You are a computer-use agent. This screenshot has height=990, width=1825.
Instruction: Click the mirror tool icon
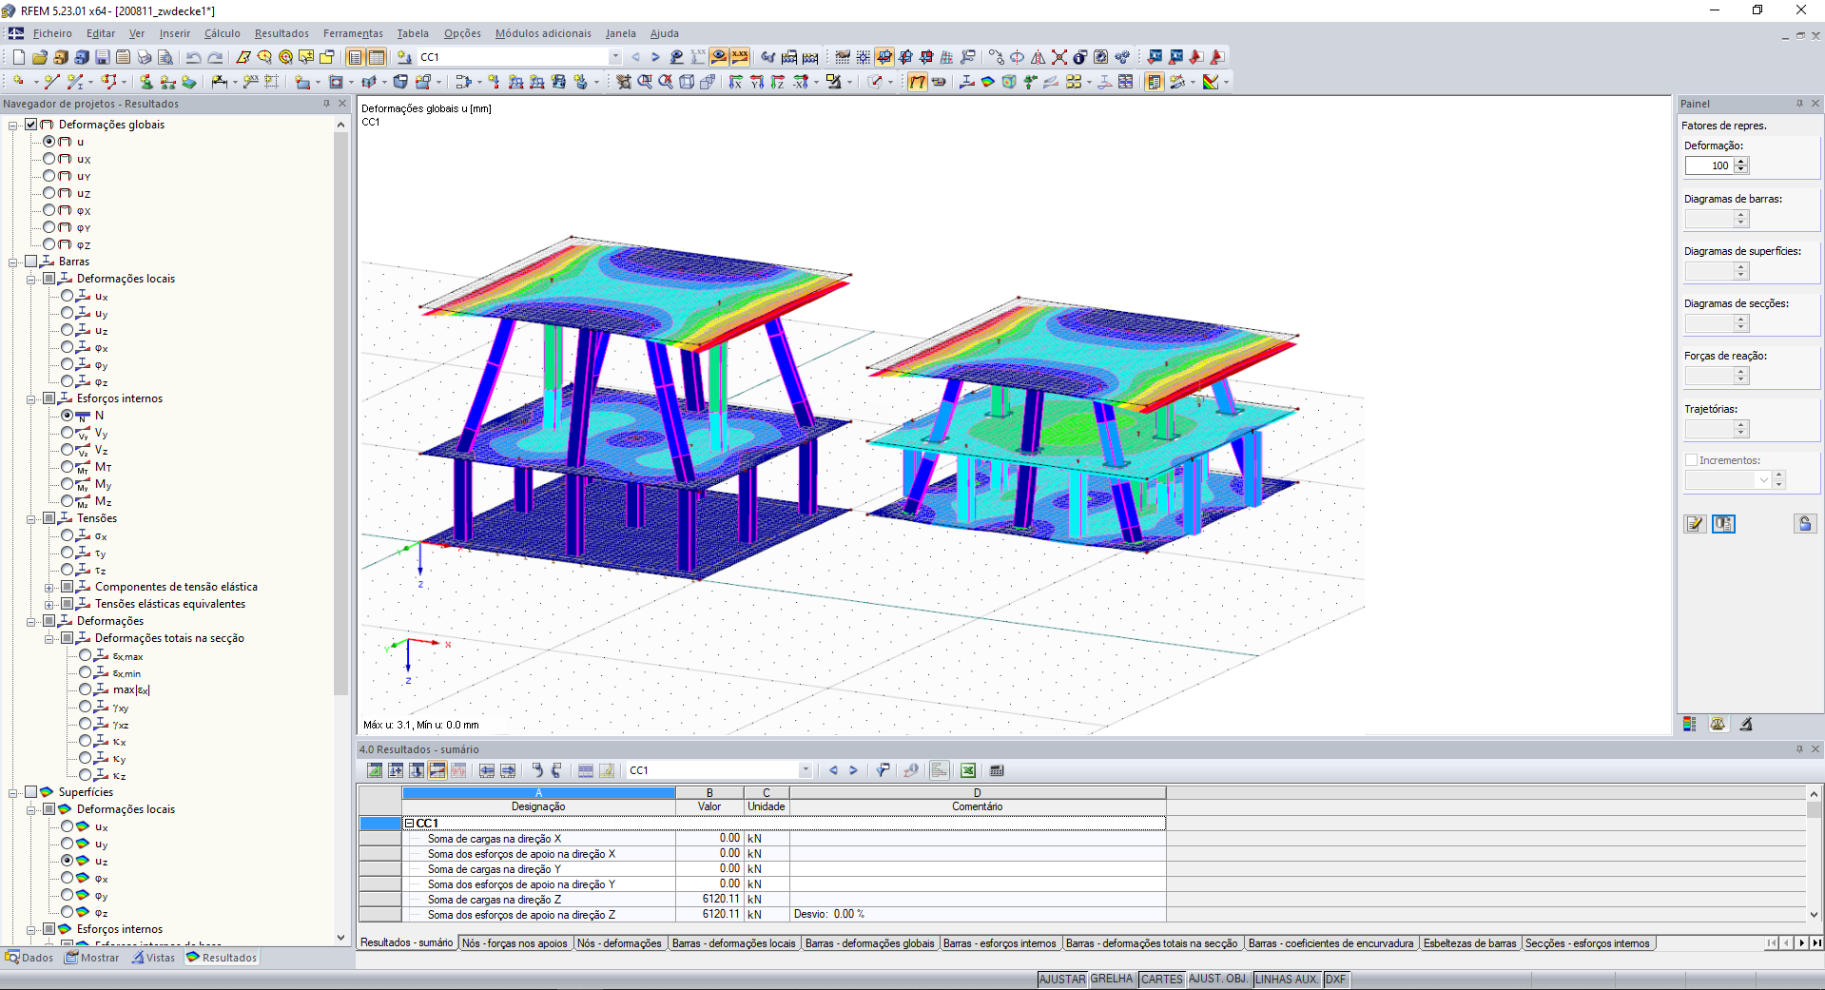1039,57
